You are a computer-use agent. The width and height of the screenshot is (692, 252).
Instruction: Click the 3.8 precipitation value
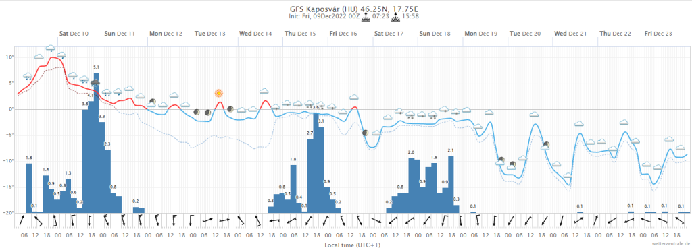85,103
